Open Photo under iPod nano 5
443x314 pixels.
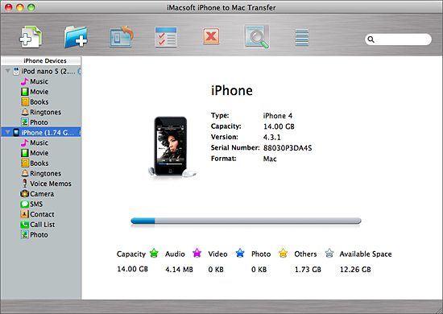click(x=35, y=122)
